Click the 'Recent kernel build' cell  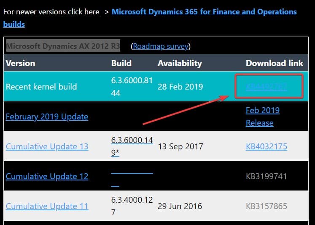41,87
